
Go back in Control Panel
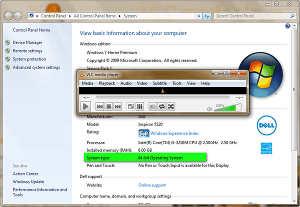(x=8, y=16)
